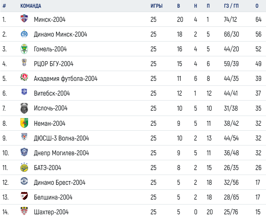Select the РЦОР БГУ-2004 emblem
Viewport: 266px width, 218px height.
24,62
